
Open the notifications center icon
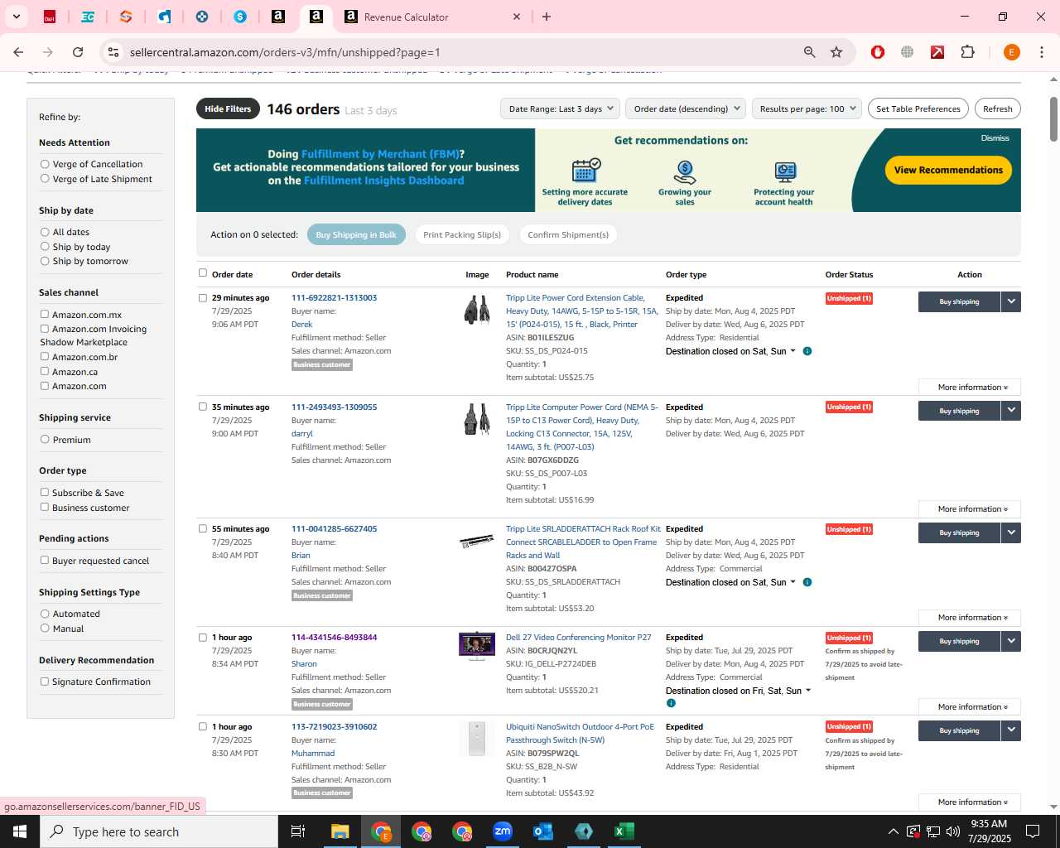[x=1033, y=831]
